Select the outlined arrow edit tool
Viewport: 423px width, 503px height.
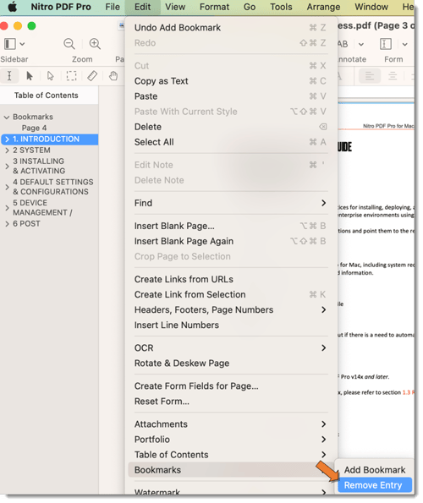click(x=51, y=76)
